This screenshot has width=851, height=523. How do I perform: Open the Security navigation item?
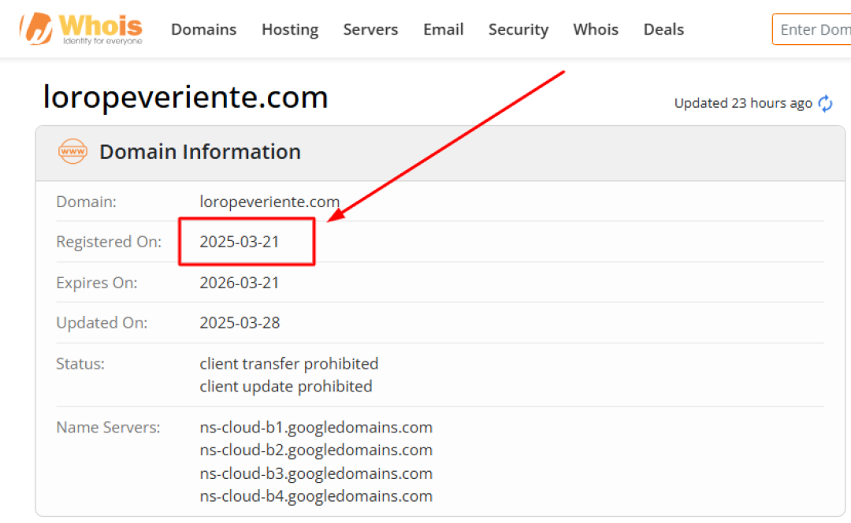(x=518, y=29)
